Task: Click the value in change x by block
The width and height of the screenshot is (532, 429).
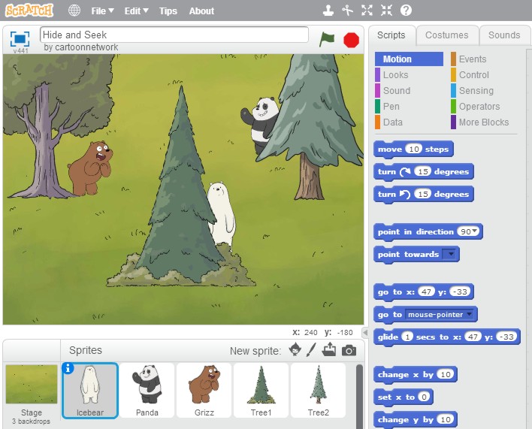Action: [445, 374]
